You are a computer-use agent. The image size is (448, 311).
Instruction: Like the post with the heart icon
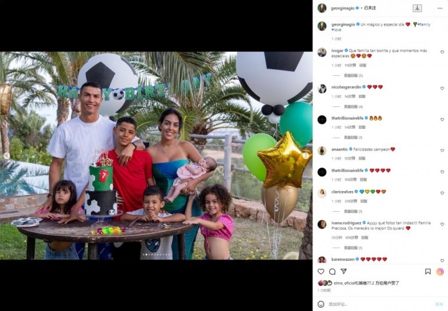(x=321, y=271)
